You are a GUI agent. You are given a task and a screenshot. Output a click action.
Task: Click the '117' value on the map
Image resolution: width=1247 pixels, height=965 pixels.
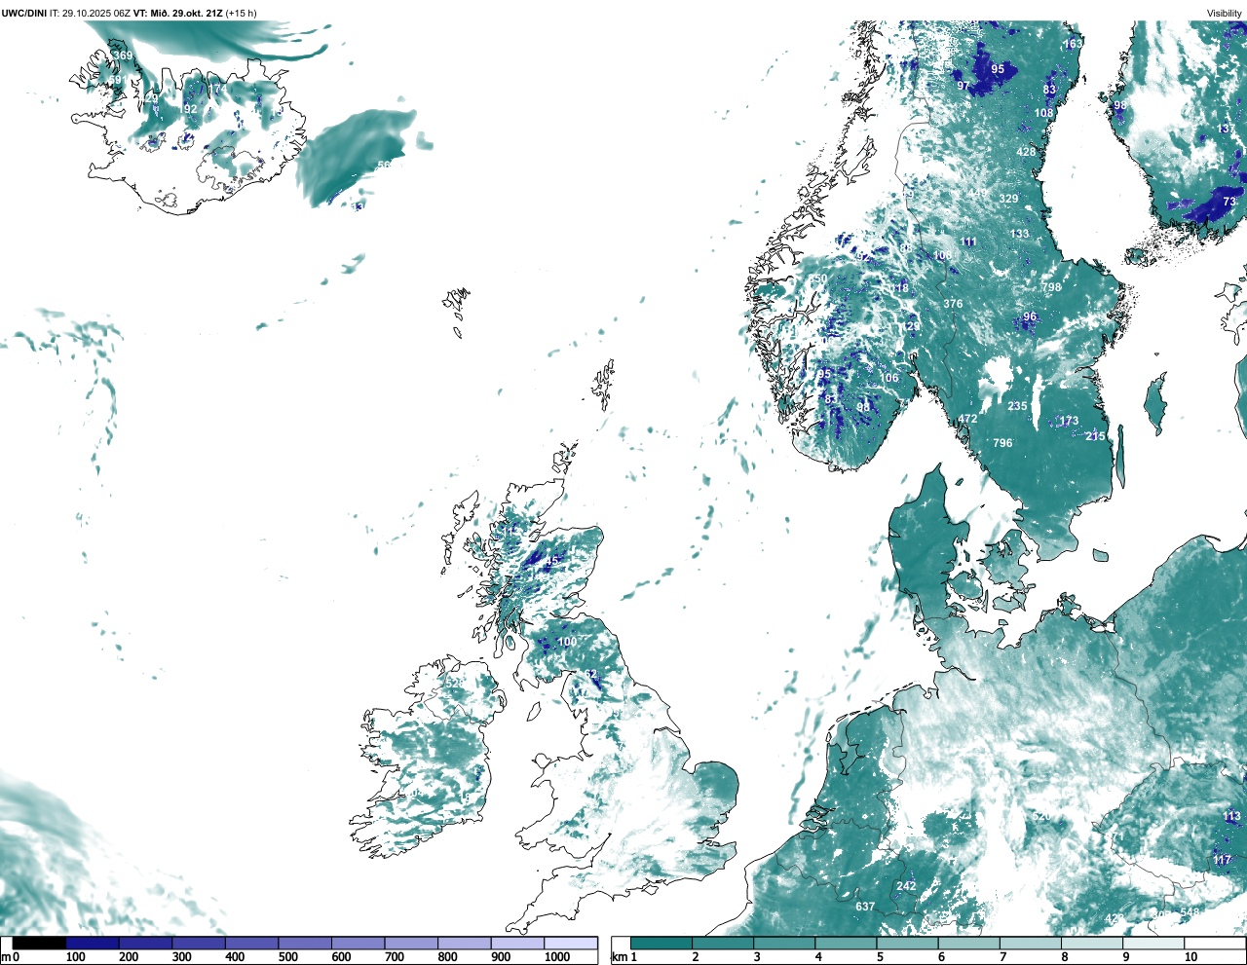tap(1223, 860)
